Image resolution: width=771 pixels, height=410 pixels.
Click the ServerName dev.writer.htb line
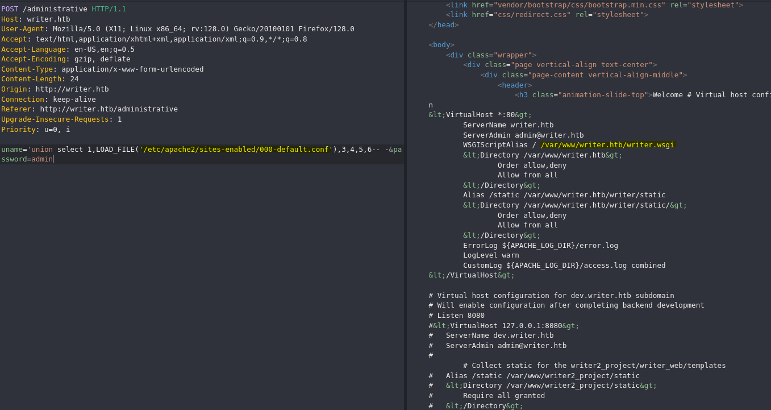tap(491, 336)
